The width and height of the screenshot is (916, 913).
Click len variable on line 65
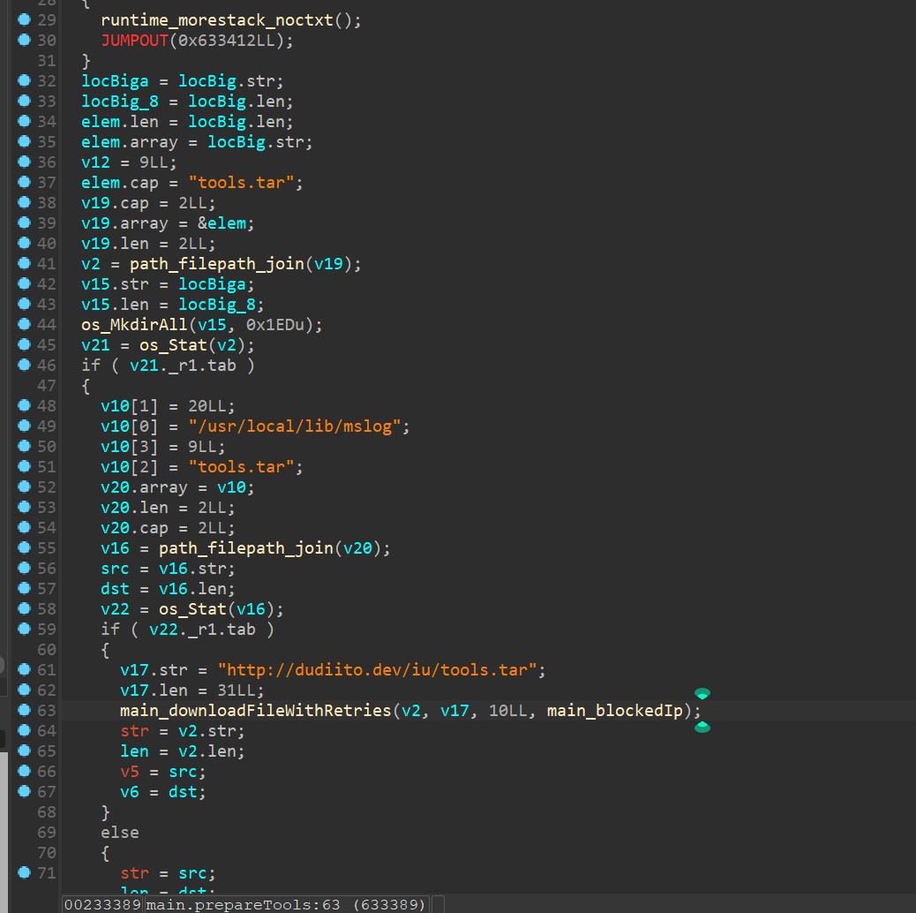(x=134, y=751)
